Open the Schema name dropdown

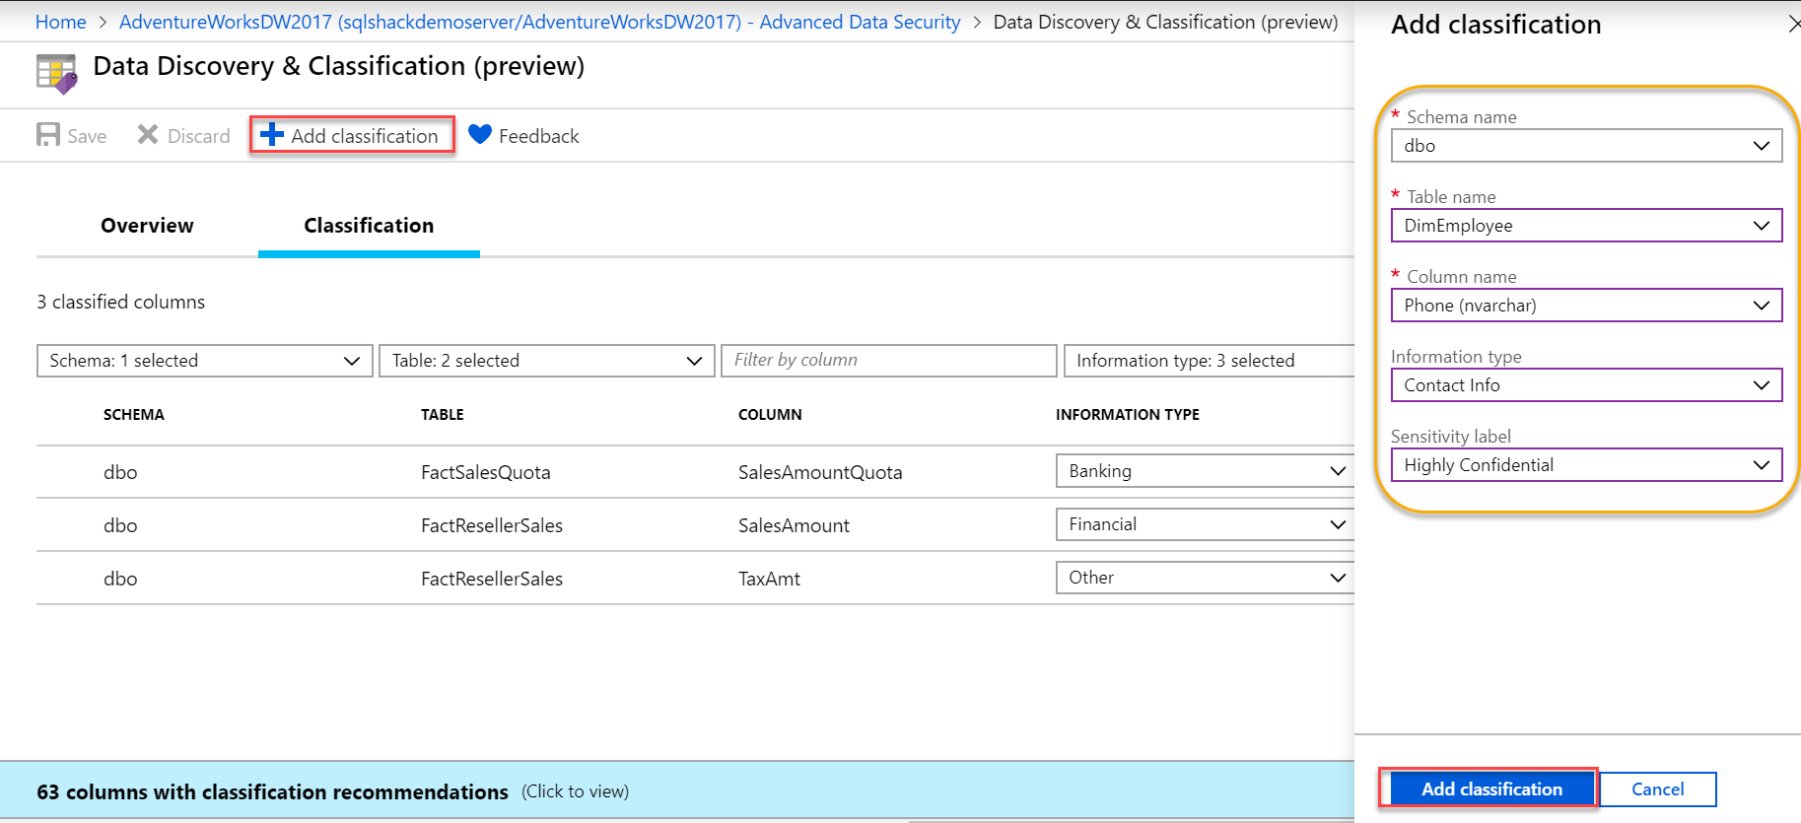[x=1585, y=146]
